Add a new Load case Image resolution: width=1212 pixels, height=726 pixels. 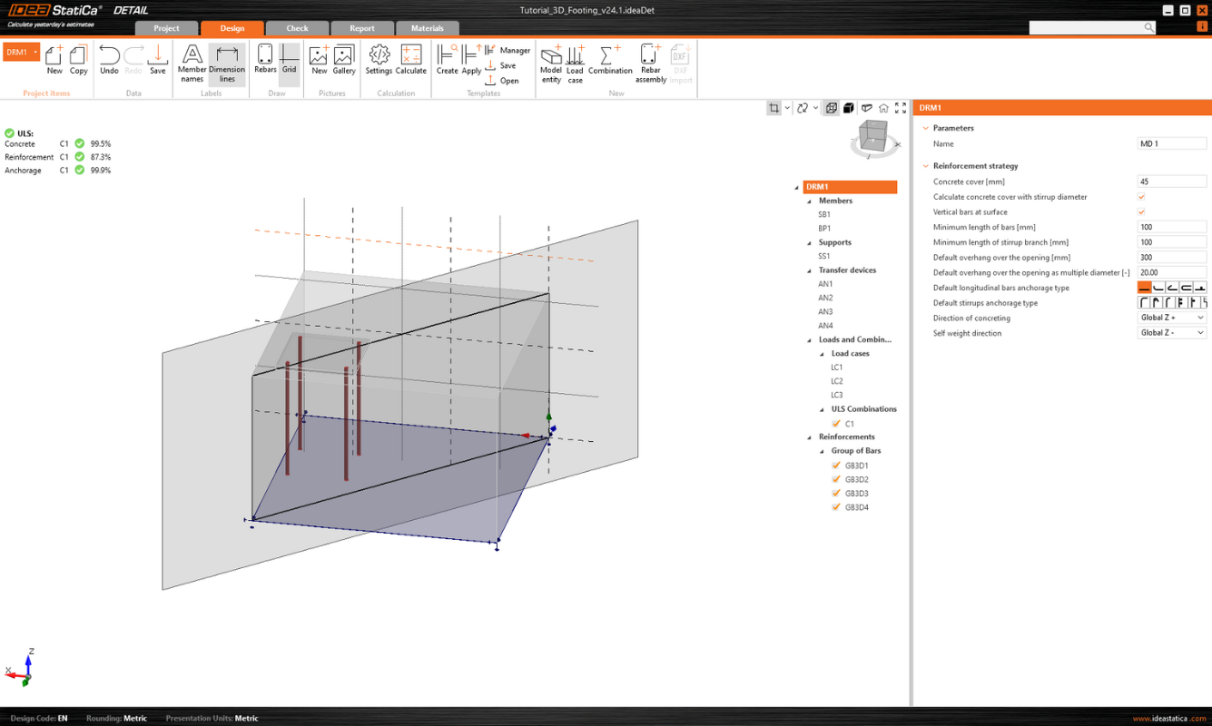(x=575, y=63)
